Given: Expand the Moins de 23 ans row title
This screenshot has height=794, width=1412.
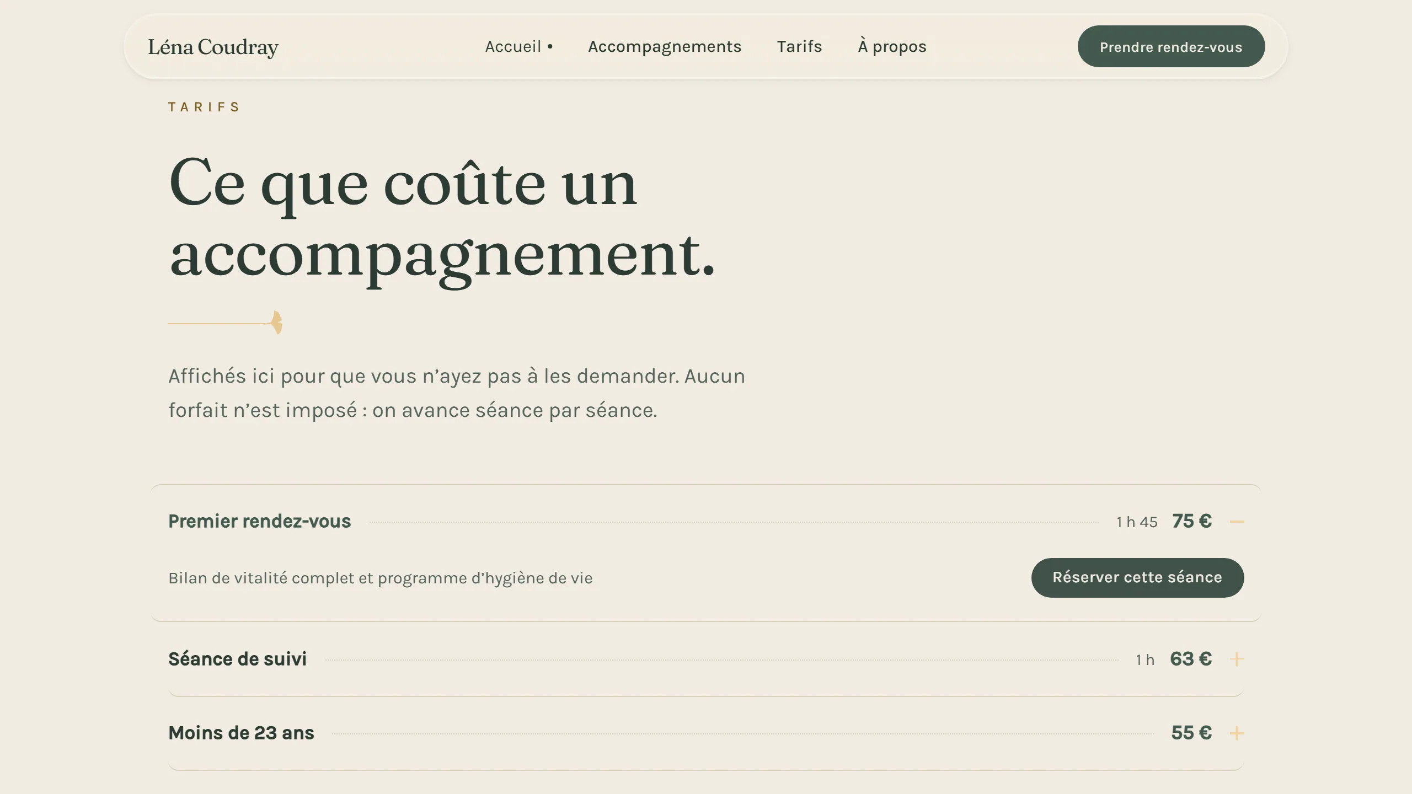Looking at the screenshot, I should click(x=241, y=733).
